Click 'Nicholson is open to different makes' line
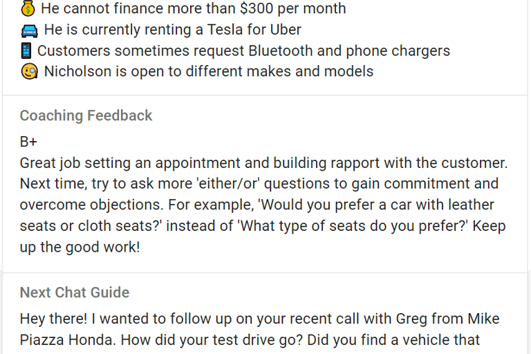Image resolution: width=531 pixels, height=354 pixels. pyautogui.click(x=209, y=71)
